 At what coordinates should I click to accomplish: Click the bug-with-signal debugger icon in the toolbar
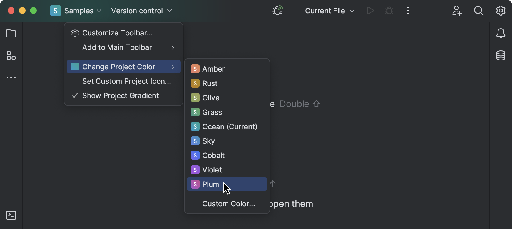tap(277, 11)
